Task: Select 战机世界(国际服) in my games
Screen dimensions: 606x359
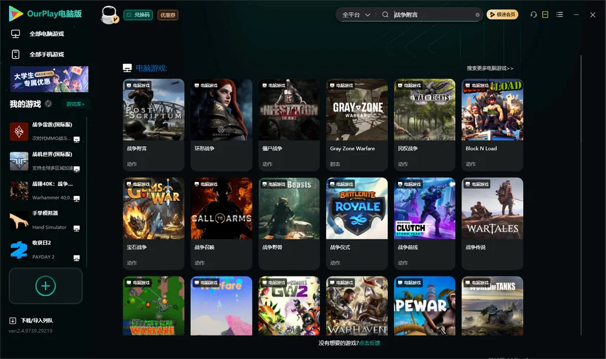Action: 47,161
